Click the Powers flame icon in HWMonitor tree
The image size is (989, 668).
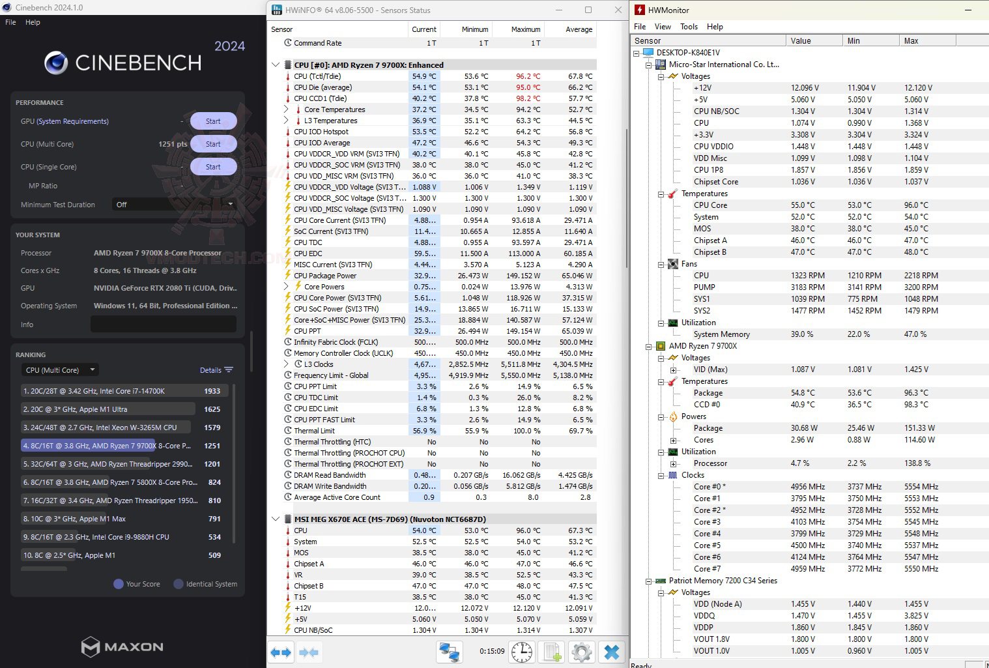[x=673, y=416]
